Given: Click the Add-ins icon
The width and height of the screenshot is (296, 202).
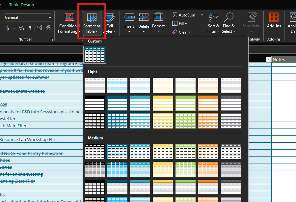Looking at the screenshot, I should (x=274, y=17).
